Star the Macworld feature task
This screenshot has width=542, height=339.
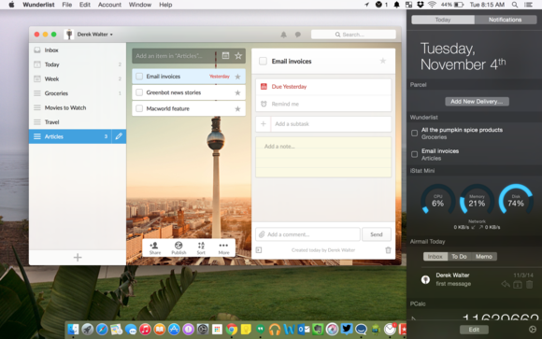(x=237, y=109)
